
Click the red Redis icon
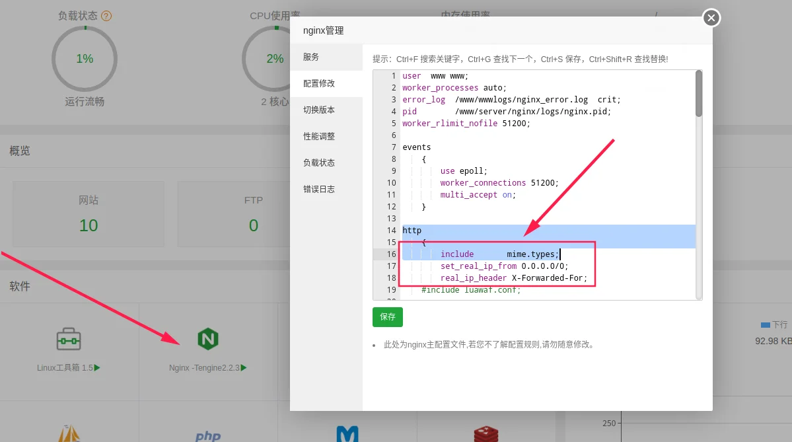pyautogui.click(x=486, y=435)
